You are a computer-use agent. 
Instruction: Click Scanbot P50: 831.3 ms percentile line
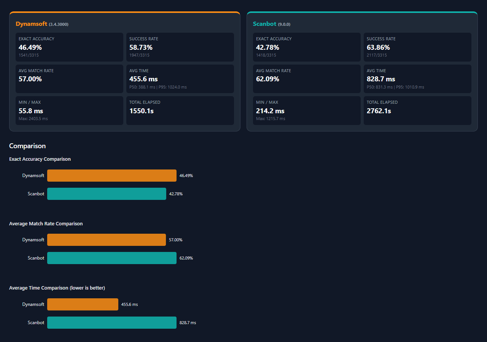click(x=395, y=87)
